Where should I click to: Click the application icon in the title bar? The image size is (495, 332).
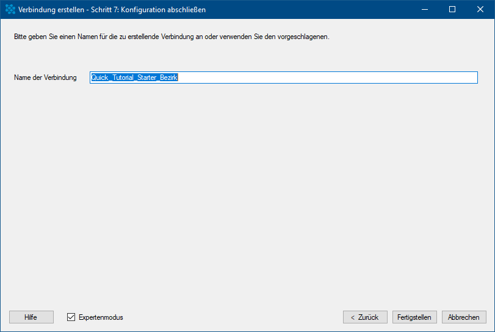(x=10, y=10)
